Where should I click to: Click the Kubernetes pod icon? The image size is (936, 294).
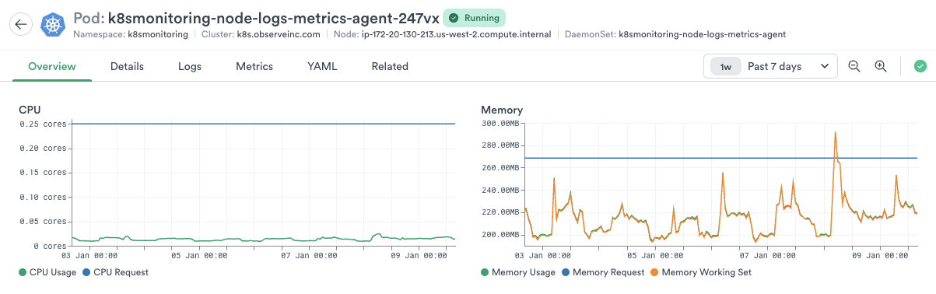pyautogui.click(x=53, y=25)
